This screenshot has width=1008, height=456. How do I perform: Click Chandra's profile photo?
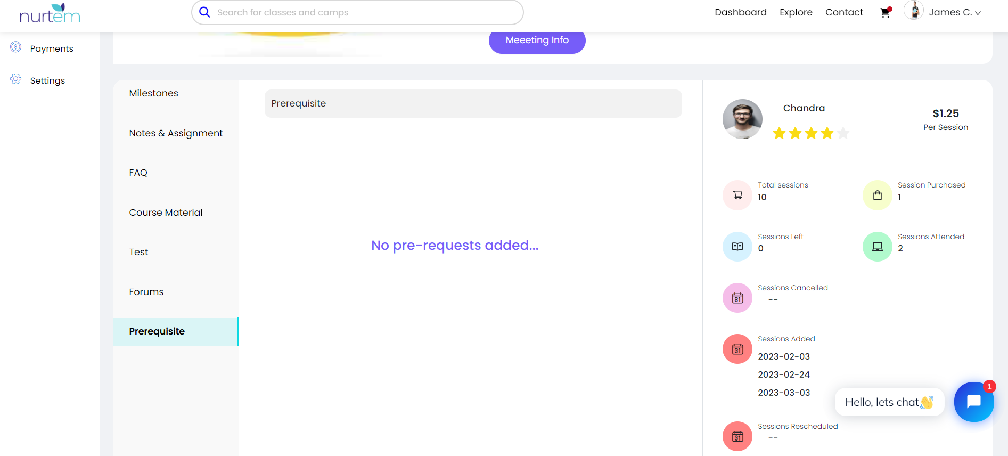click(x=742, y=119)
